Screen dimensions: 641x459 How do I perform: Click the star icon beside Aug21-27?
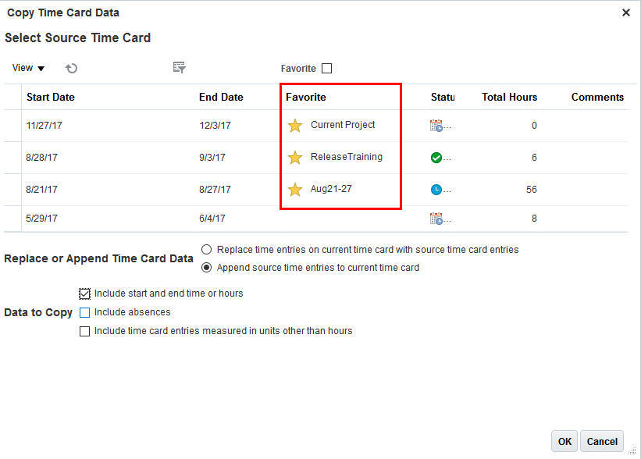click(x=294, y=189)
